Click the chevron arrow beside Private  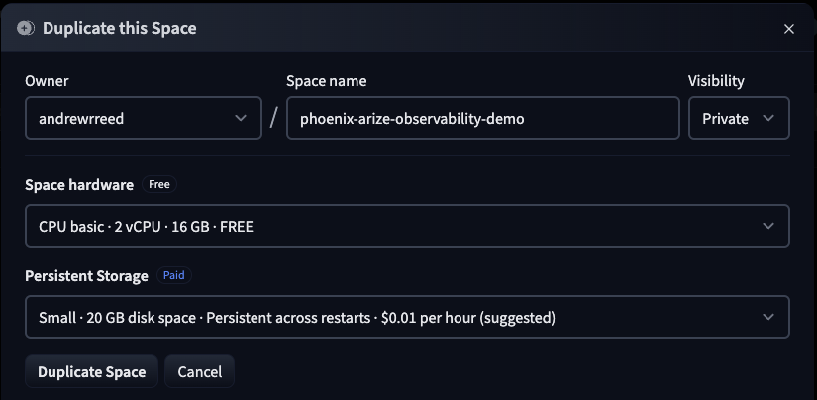768,118
